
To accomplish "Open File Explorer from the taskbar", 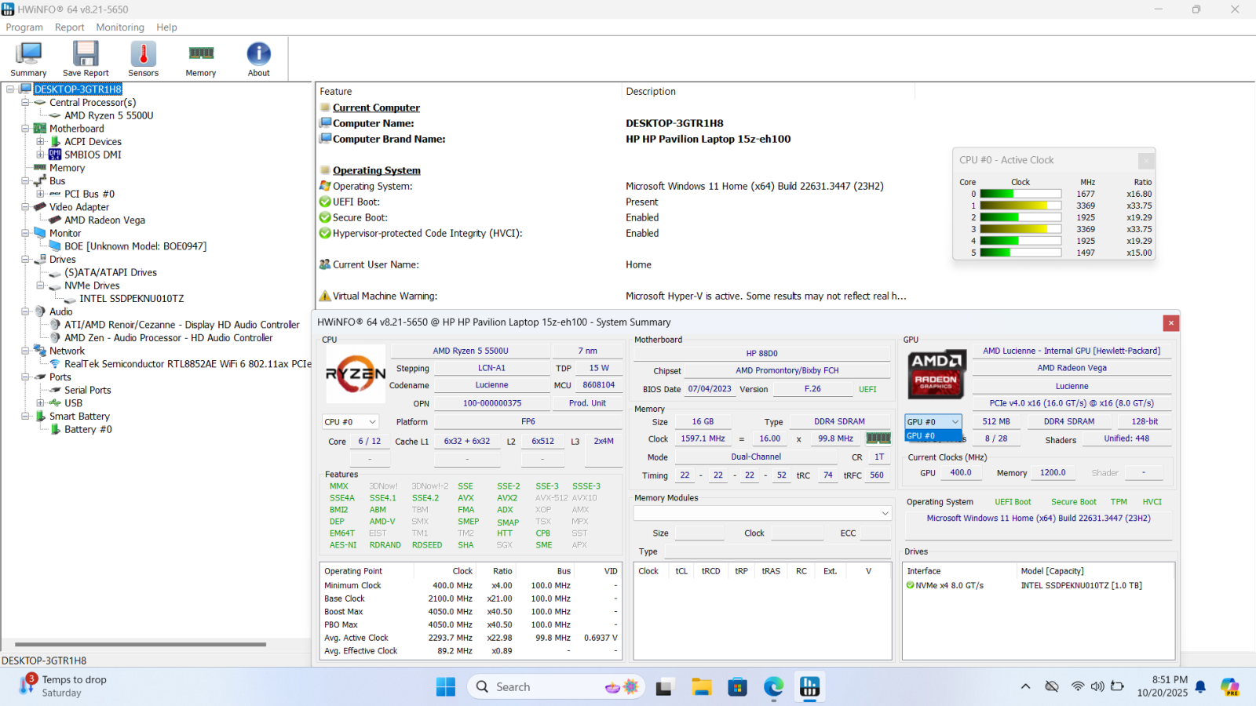I will (x=701, y=687).
